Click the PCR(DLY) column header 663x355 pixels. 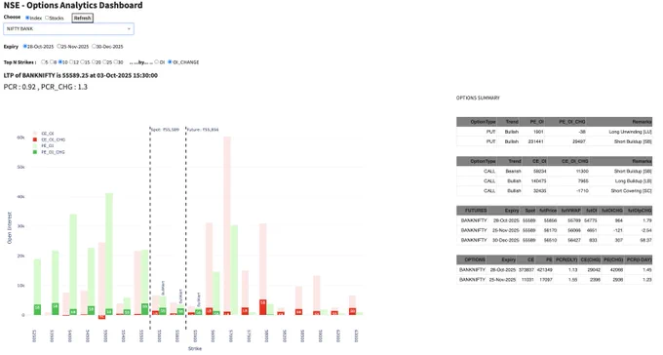[x=566, y=259]
